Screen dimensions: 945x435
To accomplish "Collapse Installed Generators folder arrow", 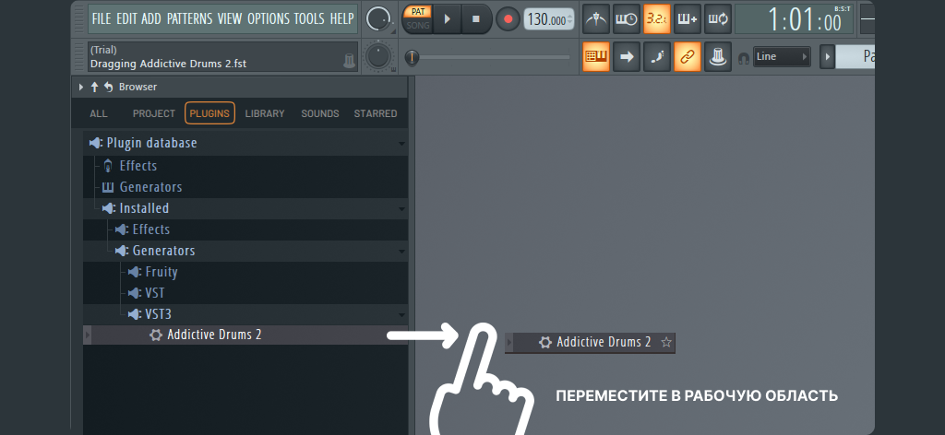I will 401,251.
